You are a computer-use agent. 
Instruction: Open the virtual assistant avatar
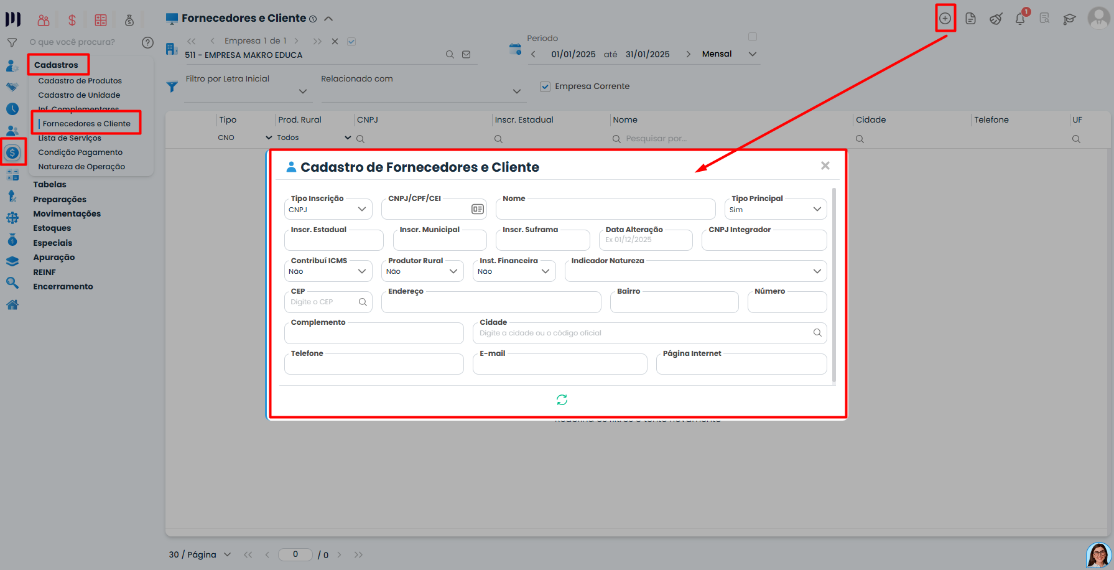[x=1098, y=555]
